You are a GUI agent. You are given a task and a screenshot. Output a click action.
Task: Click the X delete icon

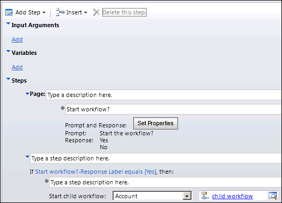pyautogui.click(x=96, y=12)
